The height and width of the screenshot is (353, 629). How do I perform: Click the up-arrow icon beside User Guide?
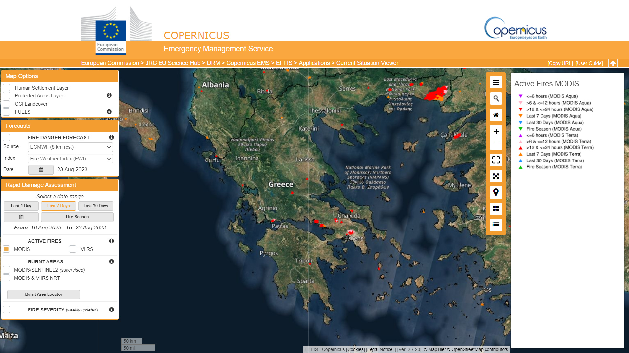pos(613,63)
